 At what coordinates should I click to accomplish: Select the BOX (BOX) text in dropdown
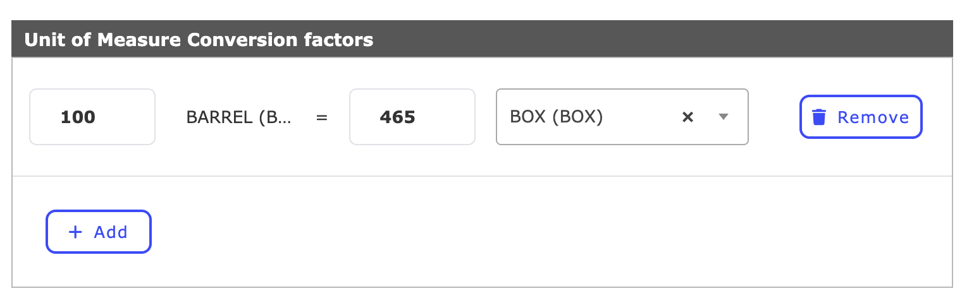tap(557, 117)
